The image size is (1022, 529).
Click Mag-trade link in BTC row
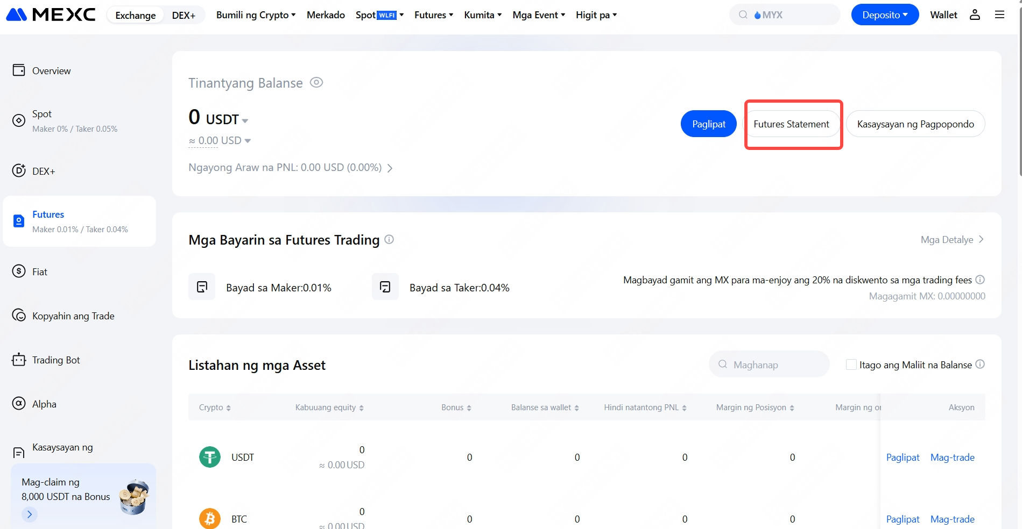(952, 519)
